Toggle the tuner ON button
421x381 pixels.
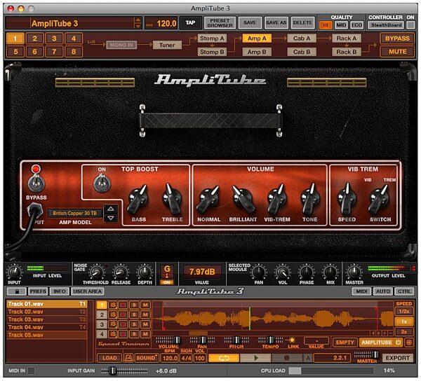(167, 282)
